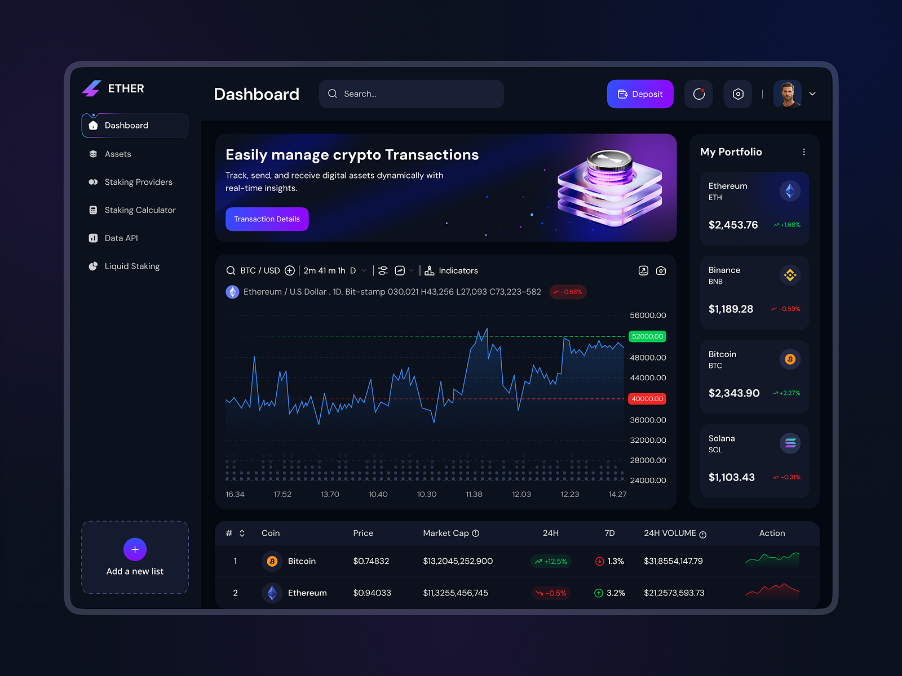Open the fullscreen chart expand icon
This screenshot has width=902, height=676.
coord(643,270)
